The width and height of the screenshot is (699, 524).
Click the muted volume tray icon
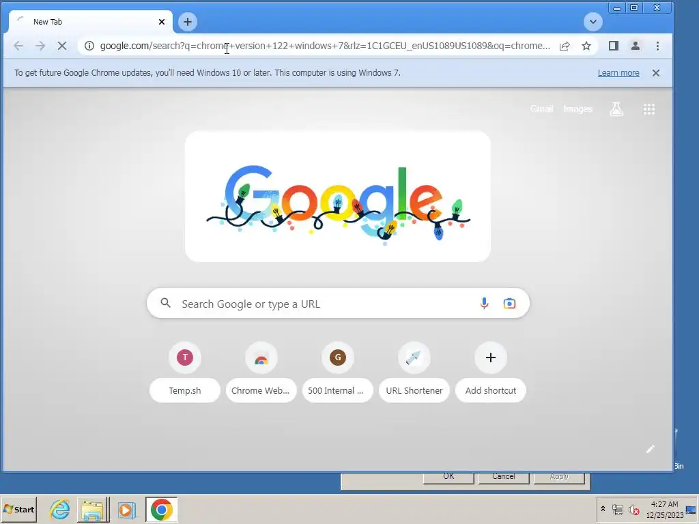(x=633, y=509)
